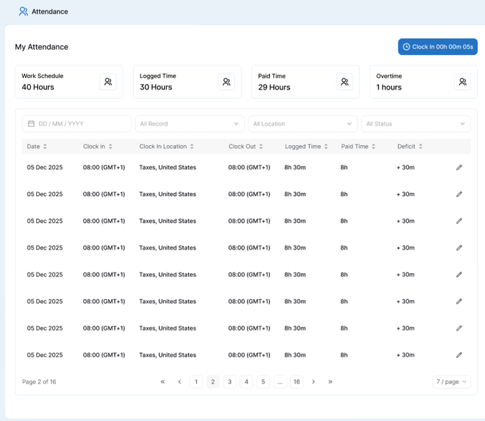Image resolution: width=485 pixels, height=421 pixels.
Task: Expand the All Location filter
Action: (303, 124)
